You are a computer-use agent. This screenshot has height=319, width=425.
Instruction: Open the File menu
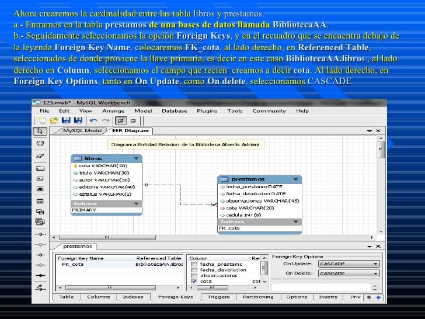tap(44, 111)
